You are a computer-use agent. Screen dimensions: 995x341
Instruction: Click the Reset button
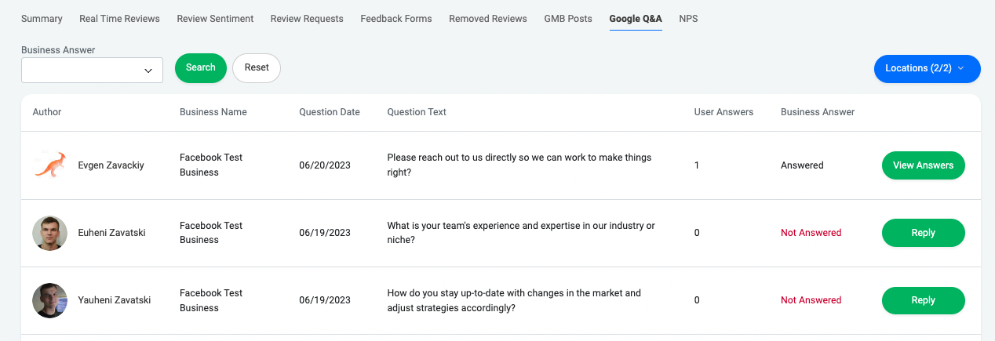[x=257, y=68]
